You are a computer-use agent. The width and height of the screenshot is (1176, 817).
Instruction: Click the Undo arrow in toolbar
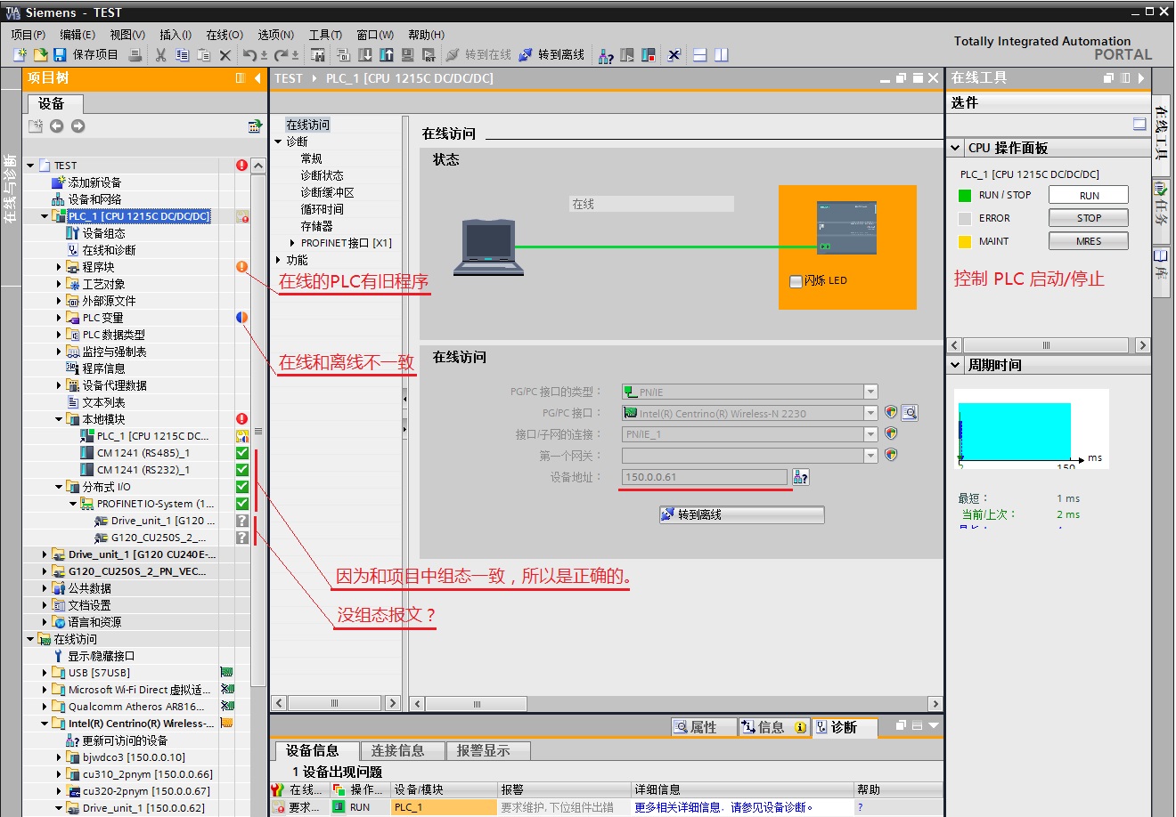click(249, 55)
